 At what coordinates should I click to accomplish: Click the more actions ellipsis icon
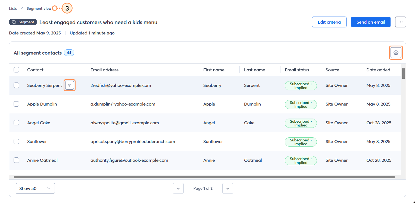click(x=400, y=22)
